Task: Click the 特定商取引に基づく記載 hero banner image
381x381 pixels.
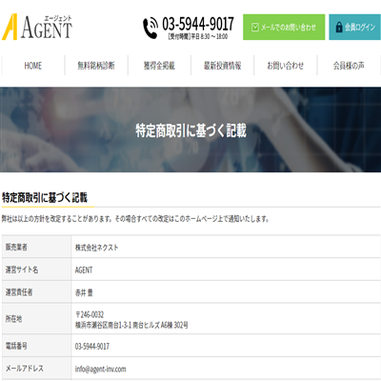Action: (x=190, y=130)
